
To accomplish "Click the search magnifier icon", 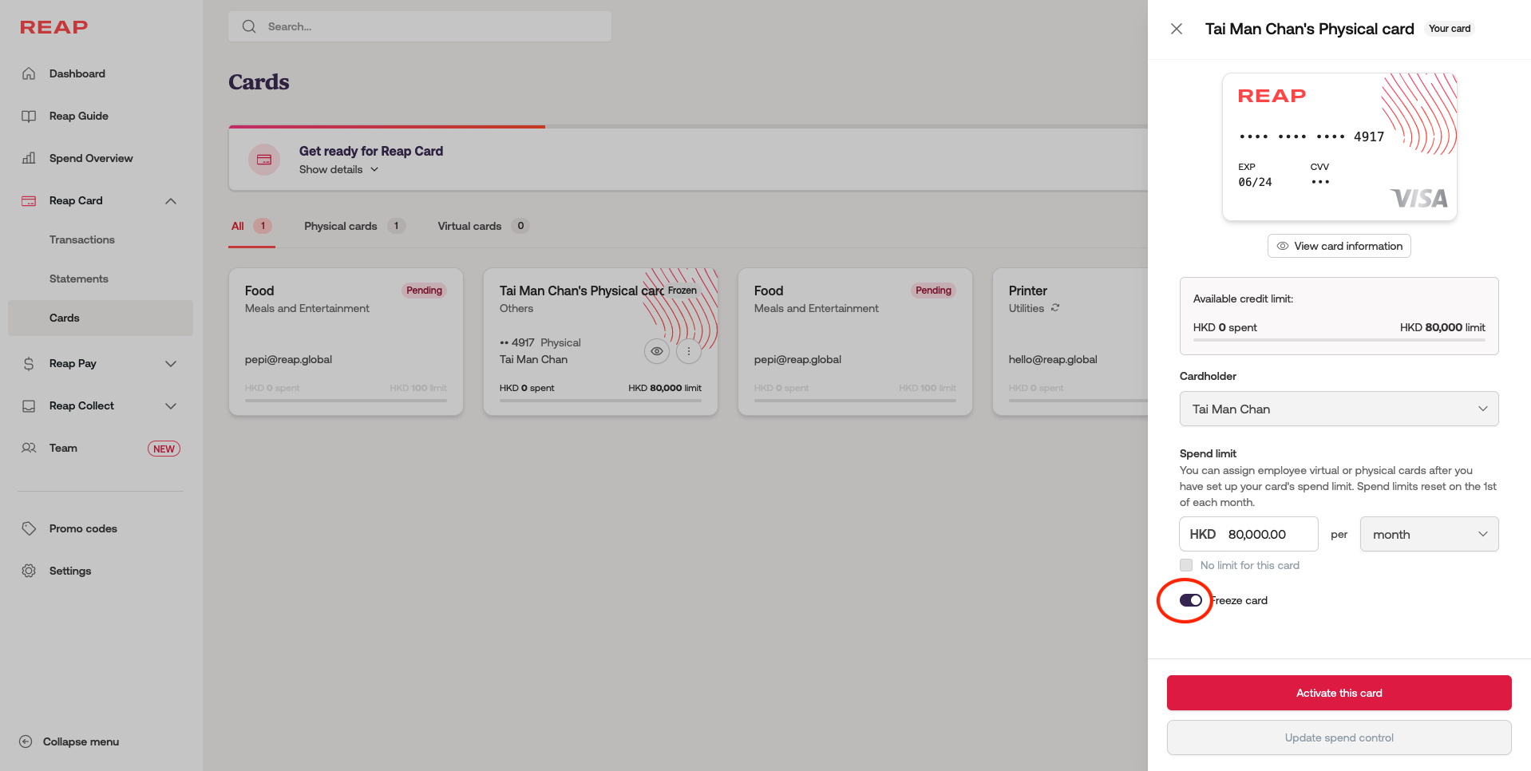I will pos(249,26).
